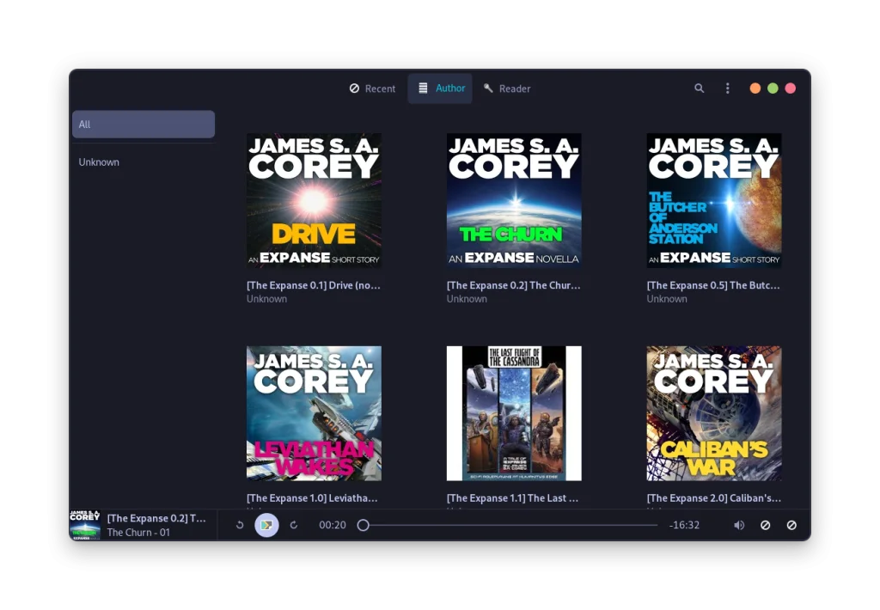Click the middle of the playback progress track
The image size is (880, 610).
508,525
